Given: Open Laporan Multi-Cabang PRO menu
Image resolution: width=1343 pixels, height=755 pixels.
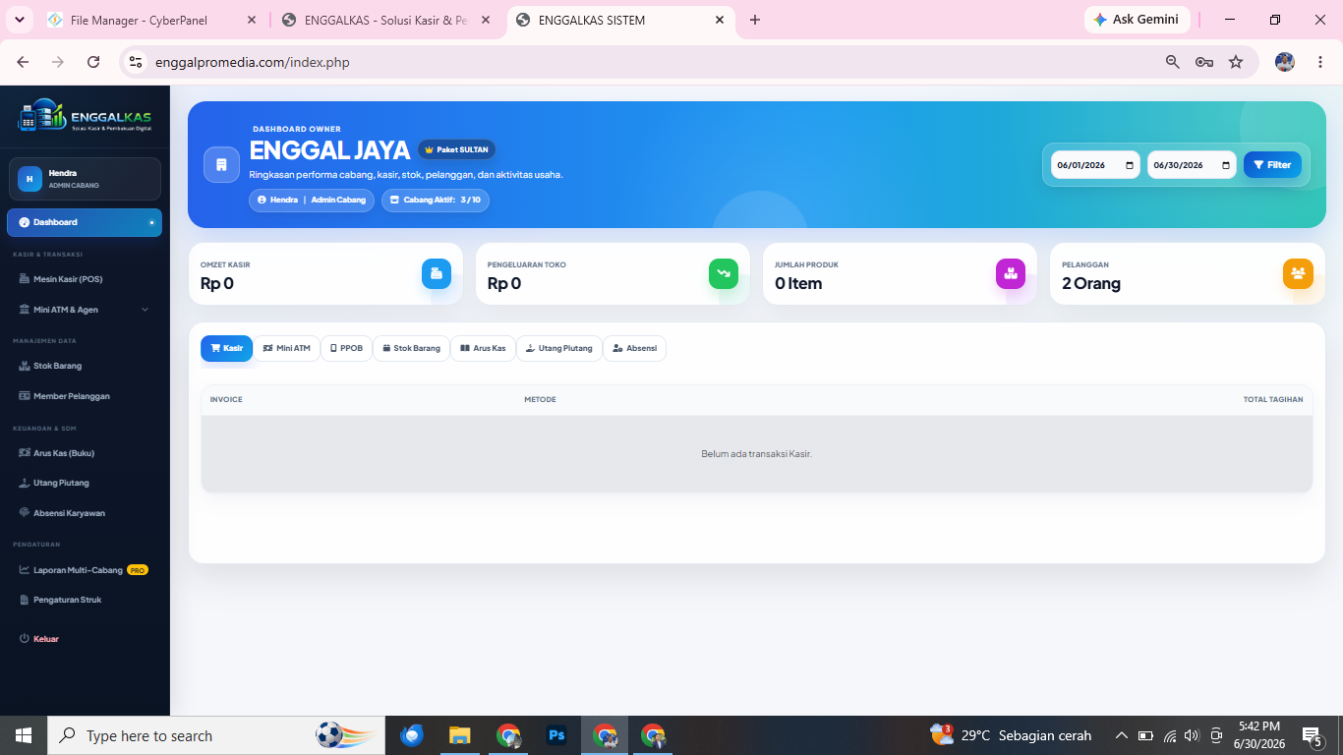Looking at the screenshot, I should tap(85, 570).
